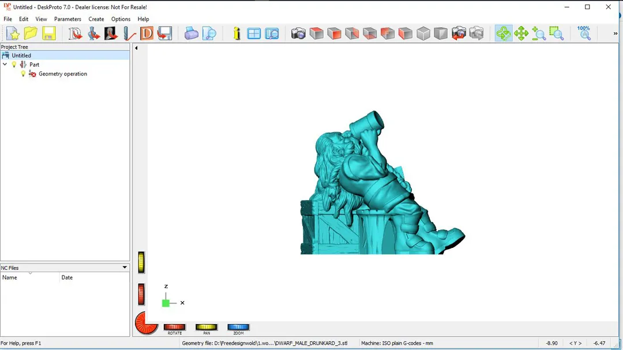Viewport: 623px width, 350px height.
Task: Click the New Project star icon
Action: tap(13, 33)
